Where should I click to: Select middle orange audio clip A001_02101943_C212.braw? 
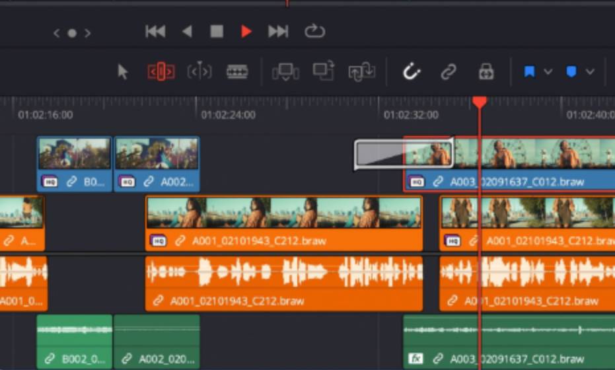284,283
